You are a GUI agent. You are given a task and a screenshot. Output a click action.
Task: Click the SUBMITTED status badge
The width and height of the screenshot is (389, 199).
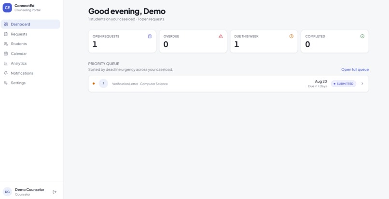pyautogui.click(x=343, y=84)
